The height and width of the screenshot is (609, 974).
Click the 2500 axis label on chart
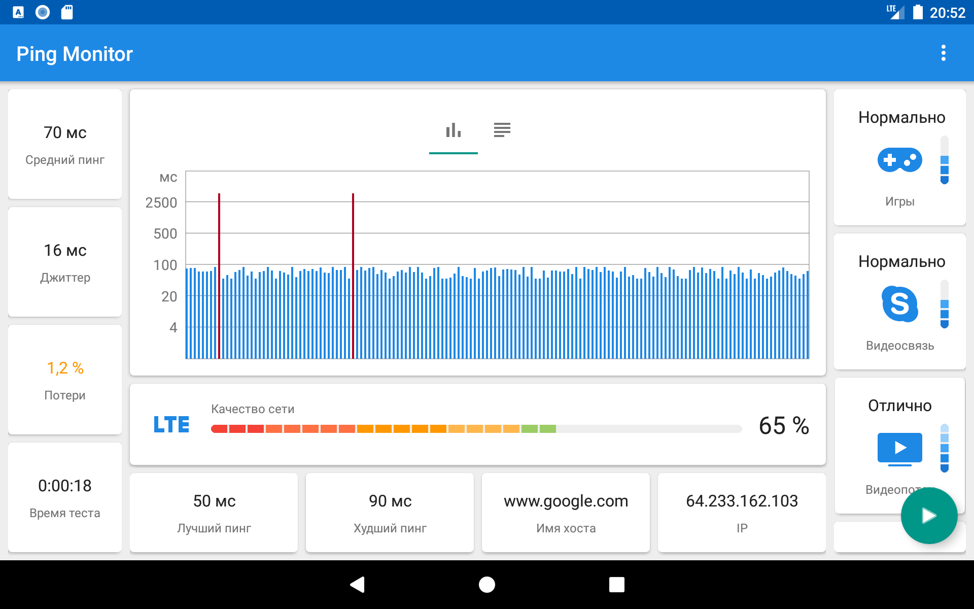coord(161,203)
